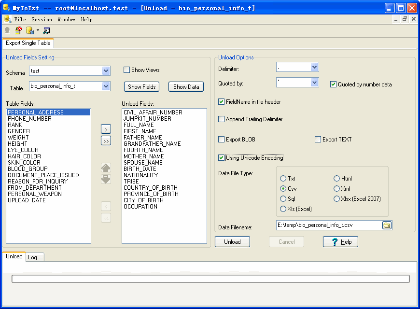The width and height of the screenshot is (420, 309).
Task: Select BLOOD_GROUP in Table Fields
Action: pos(48,169)
